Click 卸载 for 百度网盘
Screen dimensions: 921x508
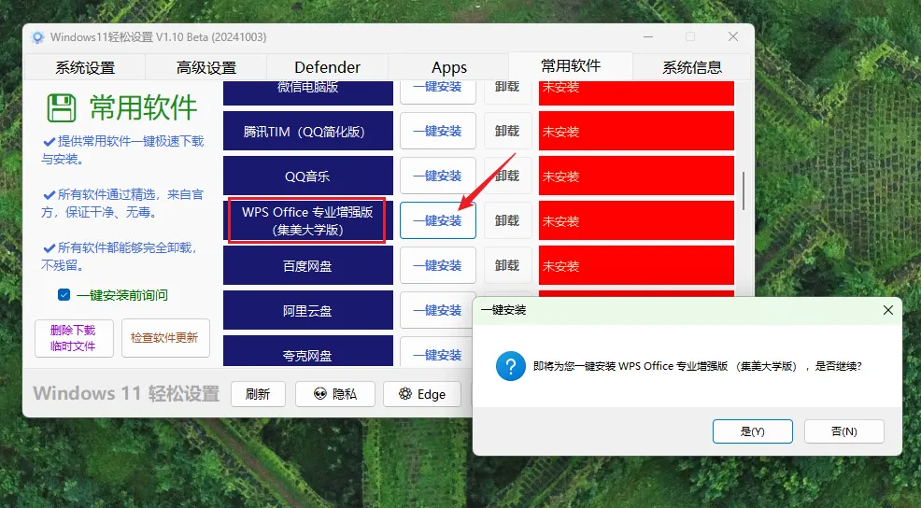pos(507,265)
